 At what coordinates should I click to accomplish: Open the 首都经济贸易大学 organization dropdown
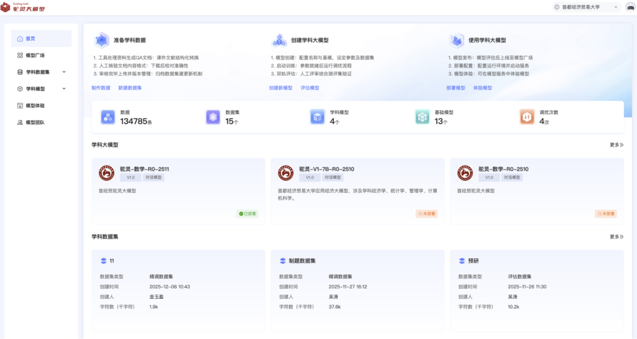[587, 7]
